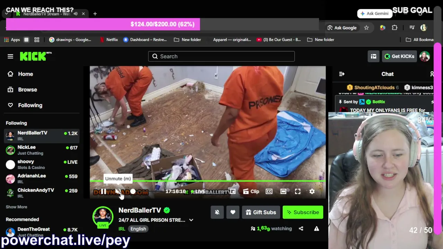Open the drawings Google bookmark
The height and width of the screenshot is (249, 443).
[x=70, y=40]
